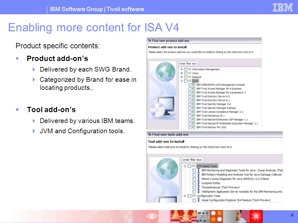Click the product icon beside IBM OMEGAMON z/OS Management Console
Image resolution: width=298 pixels, height=223 pixels.
194,85
